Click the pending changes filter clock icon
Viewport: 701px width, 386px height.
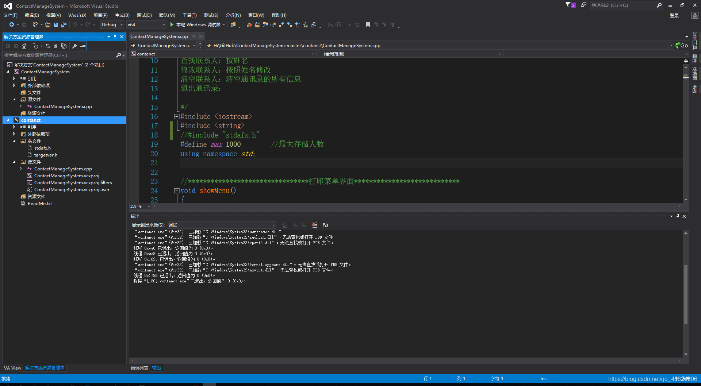35,46
